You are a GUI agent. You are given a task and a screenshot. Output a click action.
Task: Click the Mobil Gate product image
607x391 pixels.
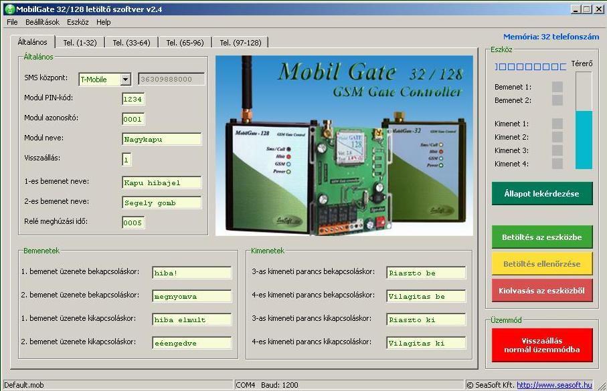pyautogui.click(x=344, y=146)
